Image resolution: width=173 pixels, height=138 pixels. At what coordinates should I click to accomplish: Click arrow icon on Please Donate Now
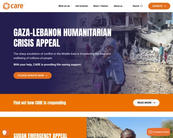click(46, 75)
